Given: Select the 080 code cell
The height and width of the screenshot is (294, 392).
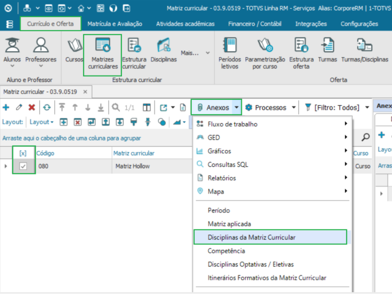Looking at the screenshot, I should pyautogui.click(x=74, y=166).
